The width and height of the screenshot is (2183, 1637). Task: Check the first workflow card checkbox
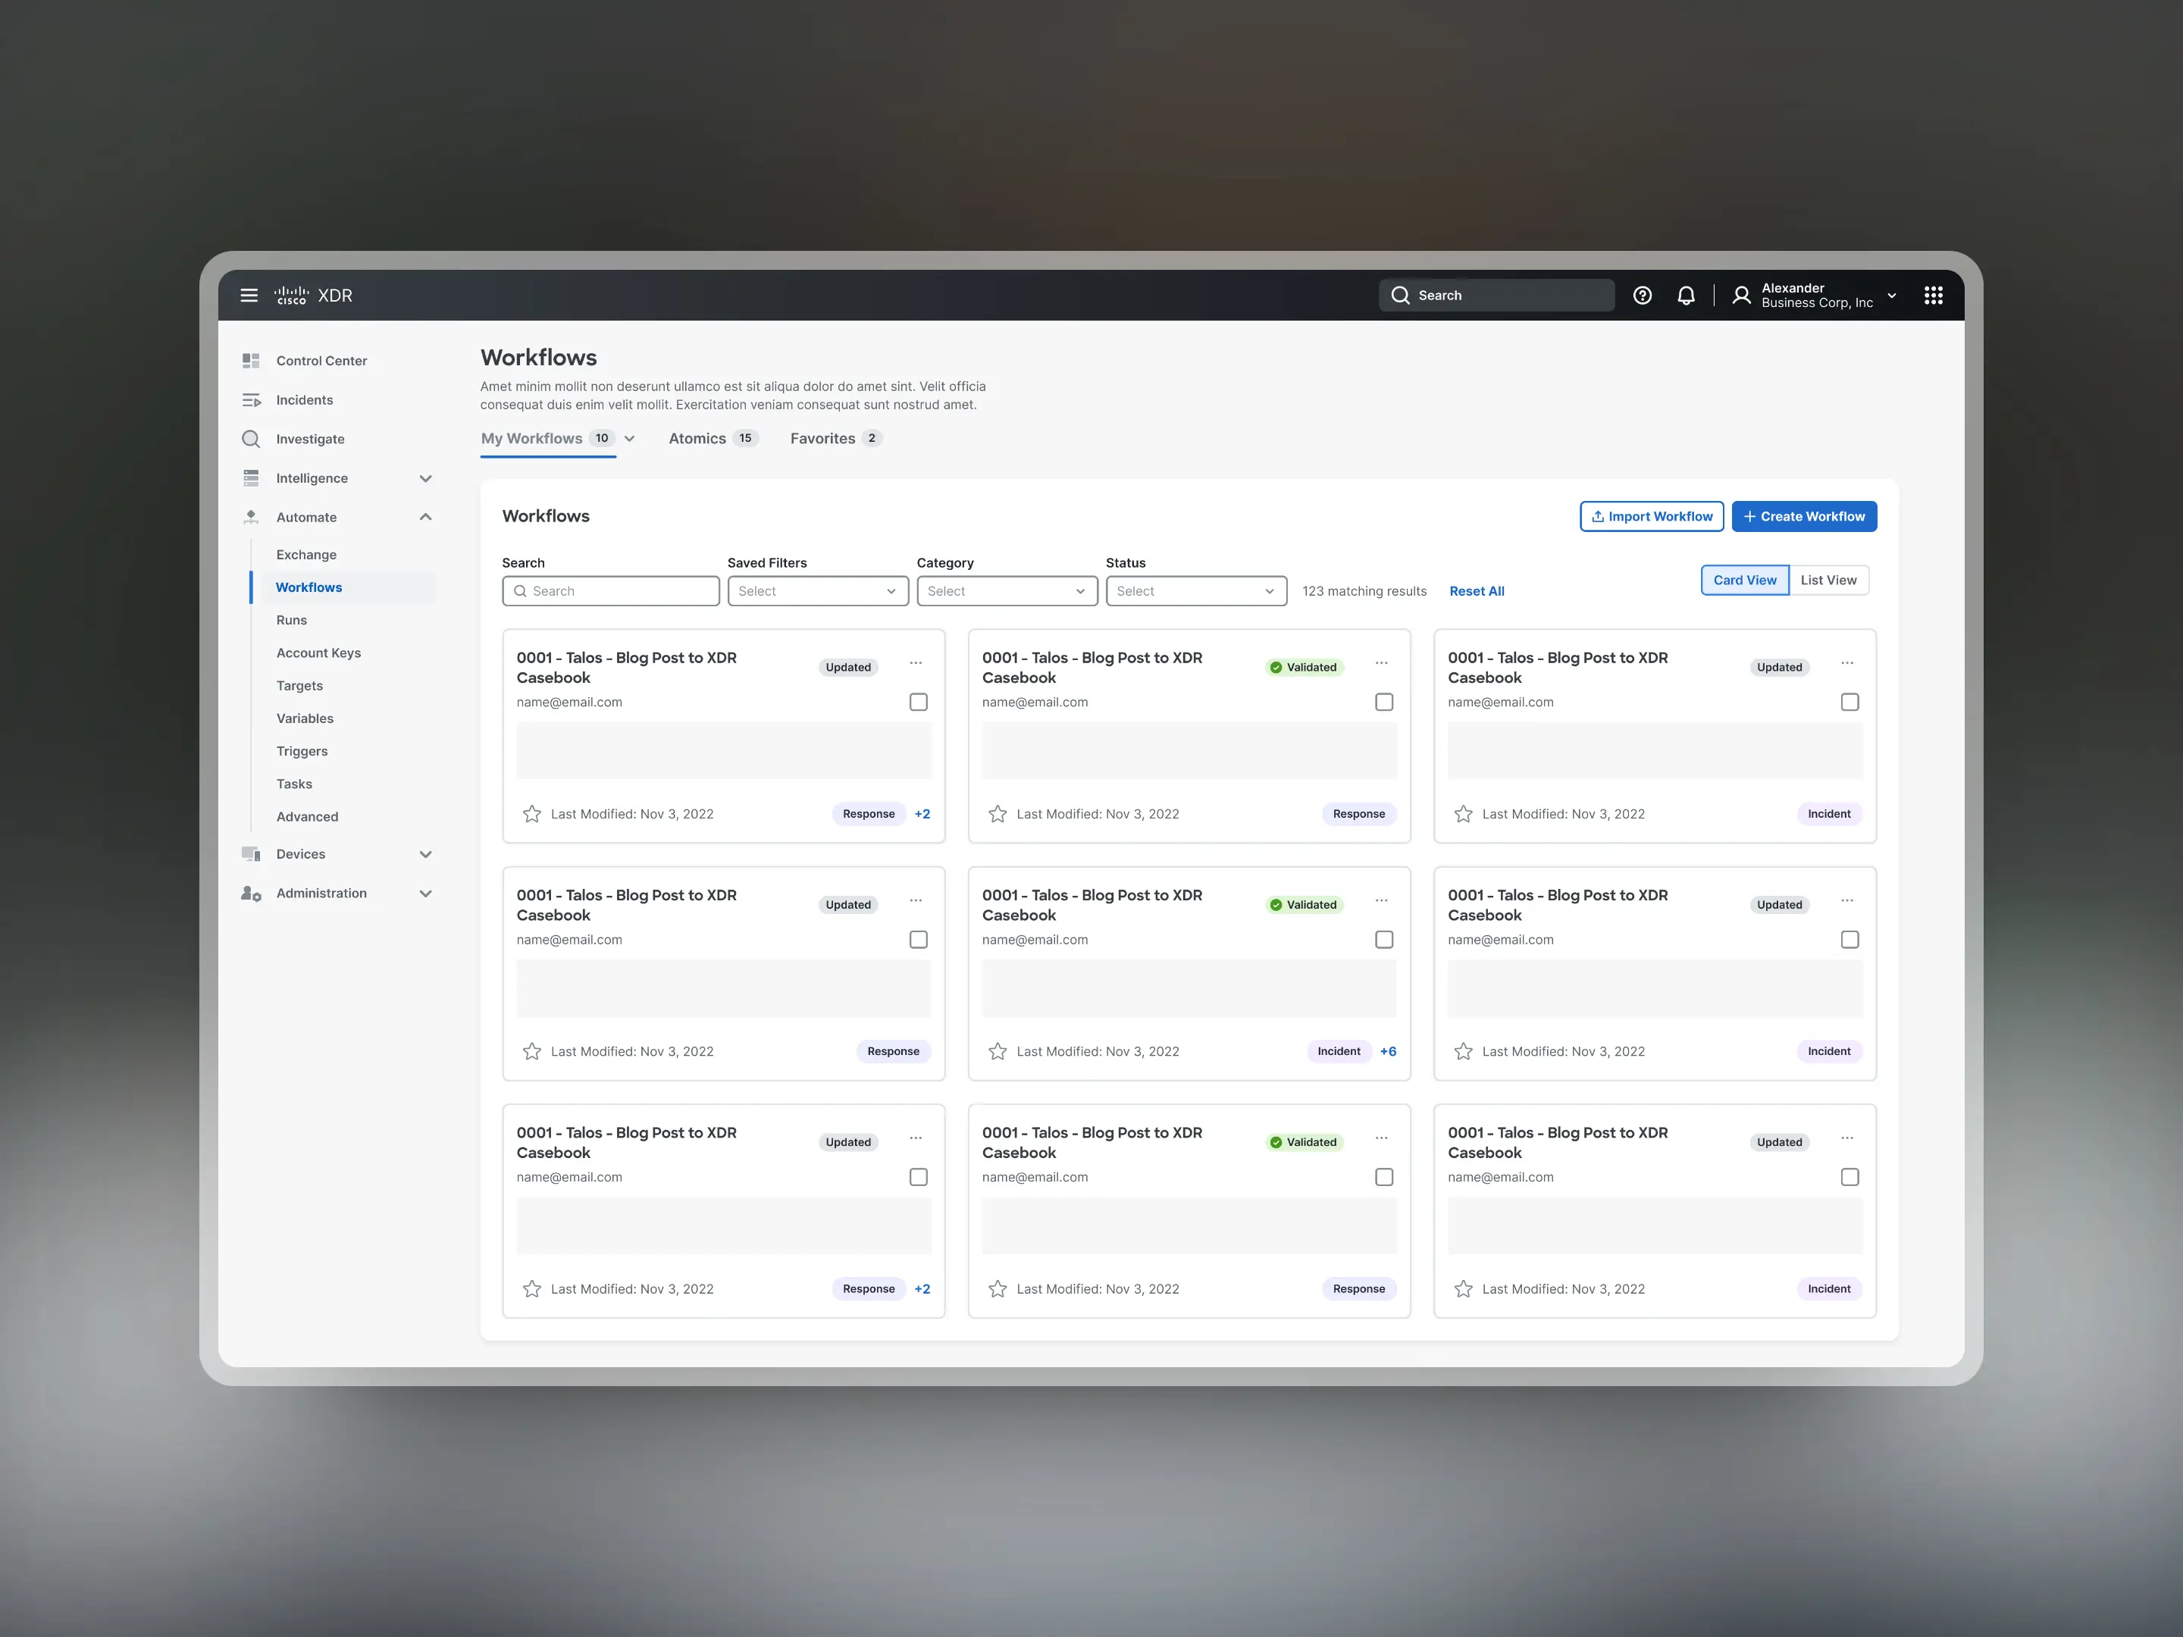coord(918,703)
